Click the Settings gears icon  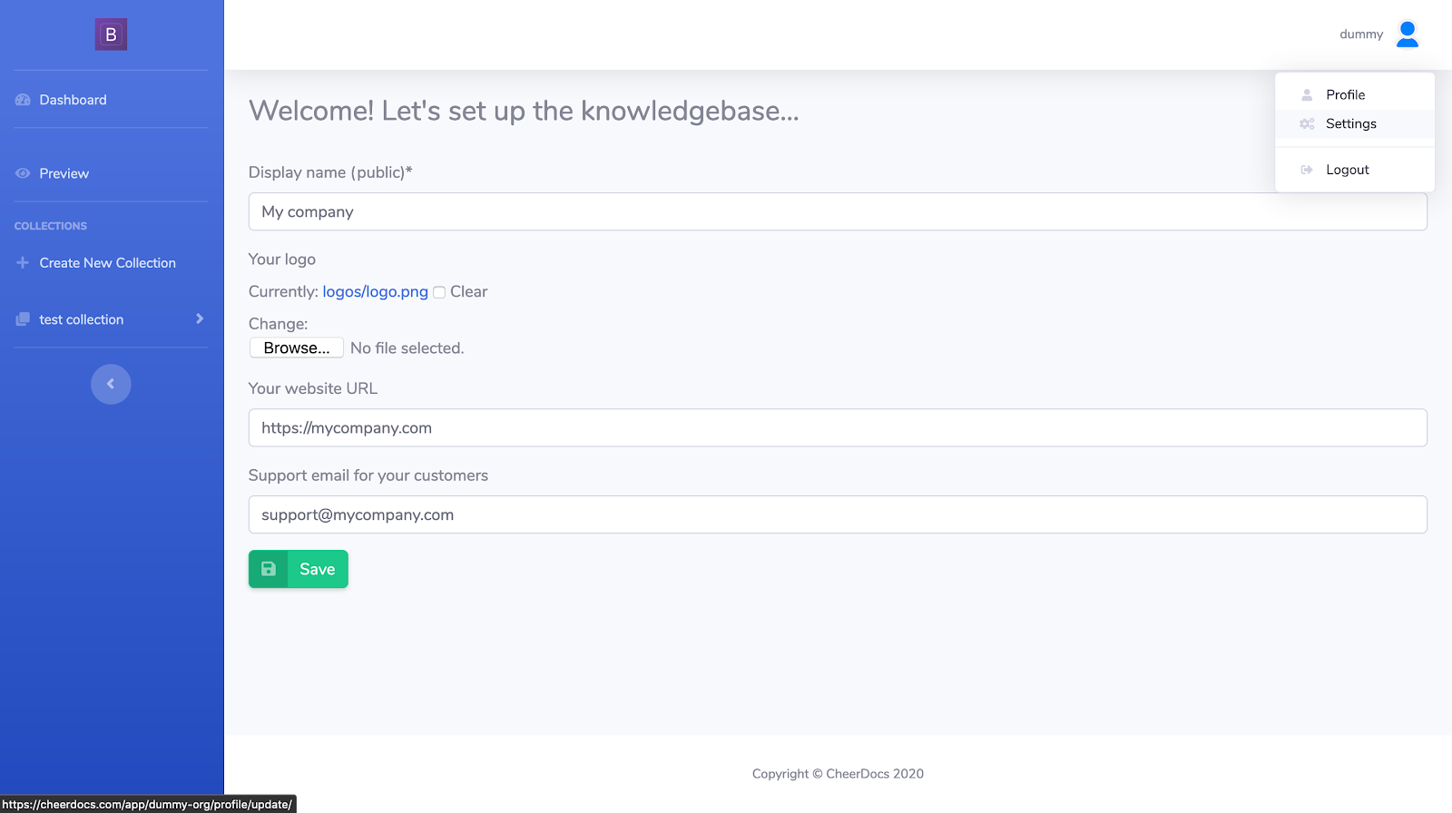pyautogui.click(x=1307, y=124)
